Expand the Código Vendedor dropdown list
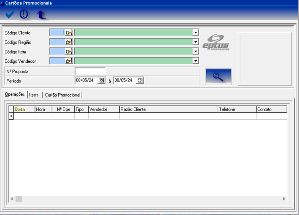The height and width of the screenshot is (215, 299). click(195, 61)
